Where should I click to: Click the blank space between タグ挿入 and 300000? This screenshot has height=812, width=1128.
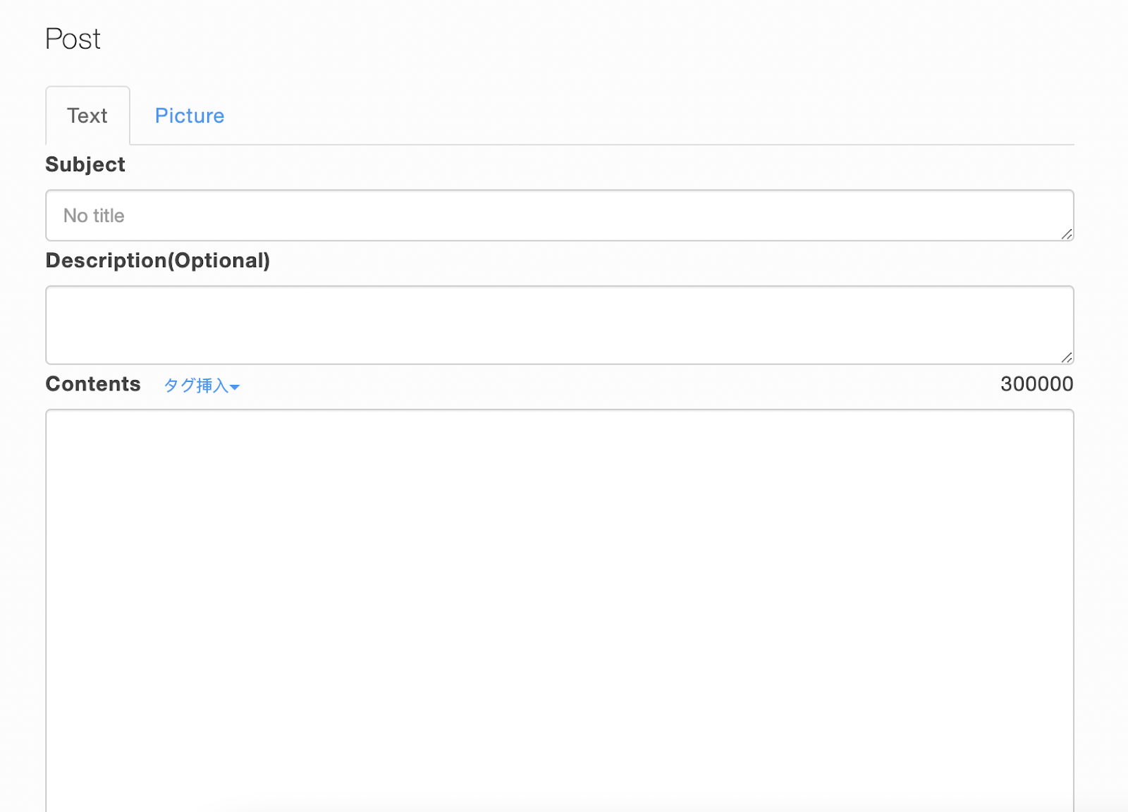coord(620,385)
